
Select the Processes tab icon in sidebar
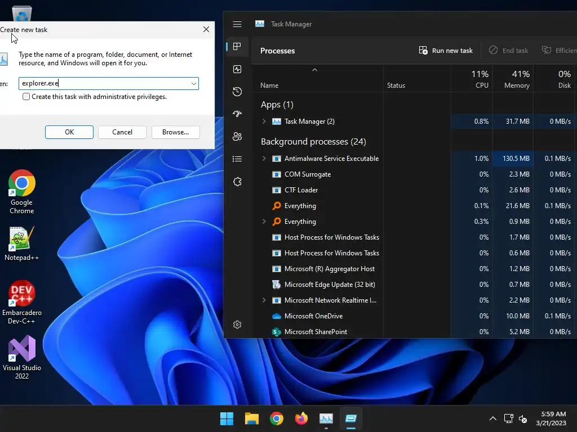[237, 46]
